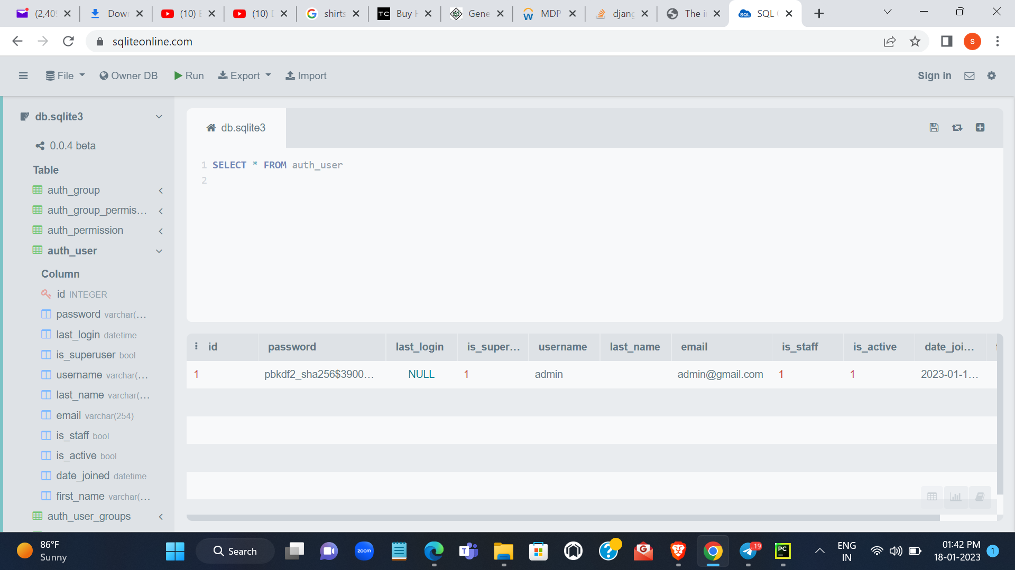1015x570 pixels.
Task: Collapse the auth_user table columns
Action: [x=159, y=251]
